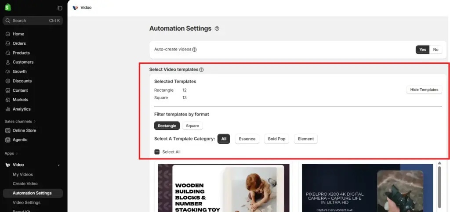
Task: Click the pin dot beside Vidoo app
Action: click(x=58, y=165)
